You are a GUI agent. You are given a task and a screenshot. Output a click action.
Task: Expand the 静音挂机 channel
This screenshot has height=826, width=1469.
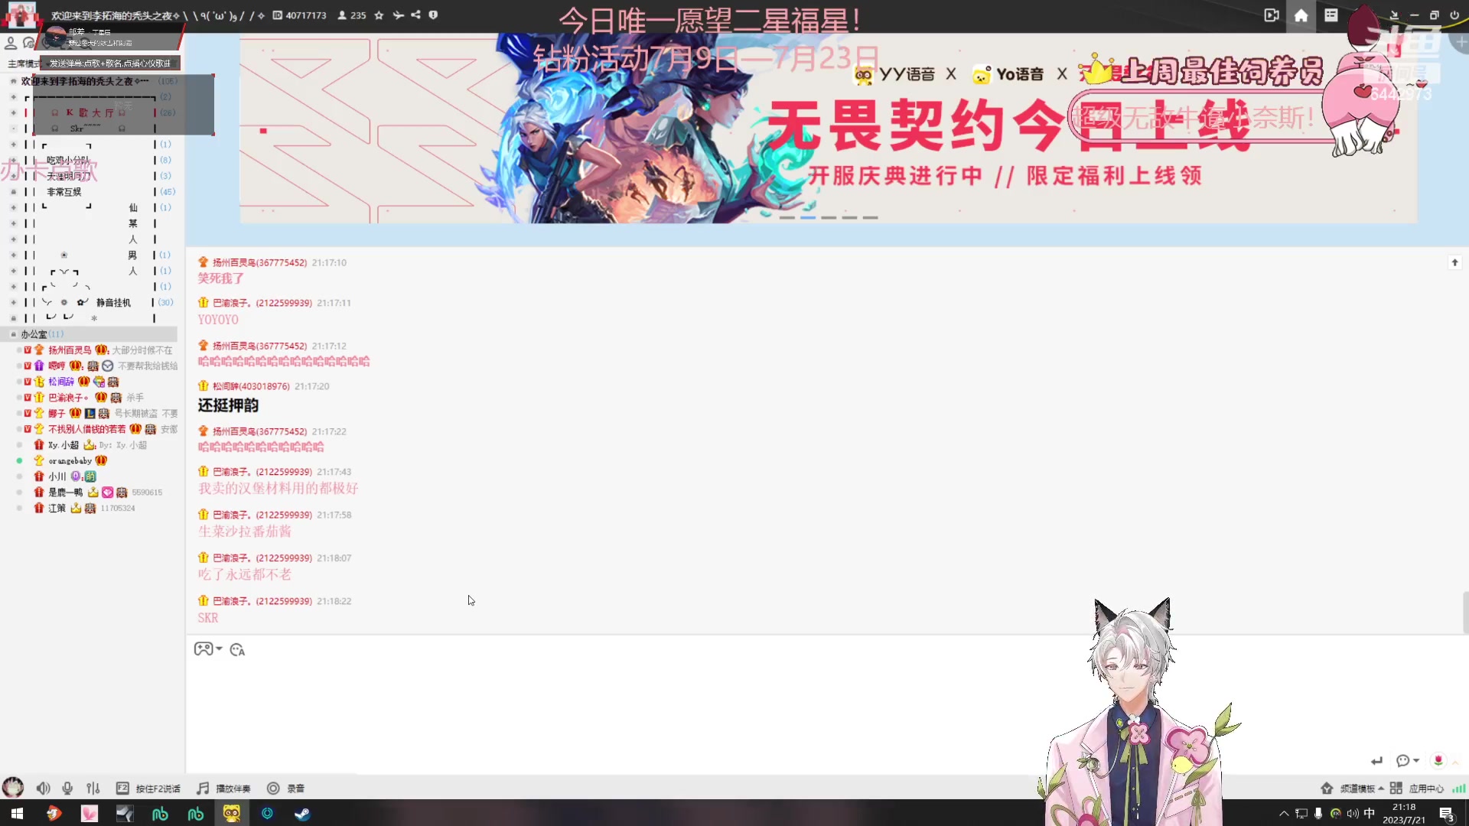pos(13,303)
